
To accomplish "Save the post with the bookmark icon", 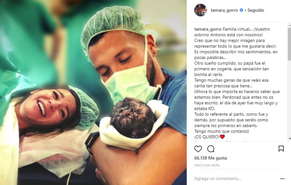I will pyautogui.click(x=281, y=148).
